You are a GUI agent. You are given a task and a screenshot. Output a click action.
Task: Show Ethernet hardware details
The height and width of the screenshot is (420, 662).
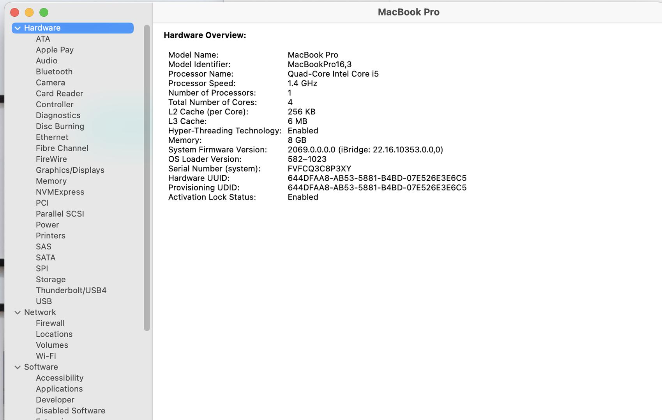click(x=52, y=137)
